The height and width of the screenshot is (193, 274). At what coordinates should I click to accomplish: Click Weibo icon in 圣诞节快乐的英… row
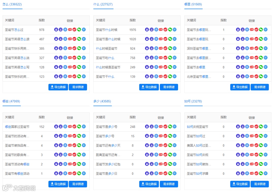[x=74, y=76]
